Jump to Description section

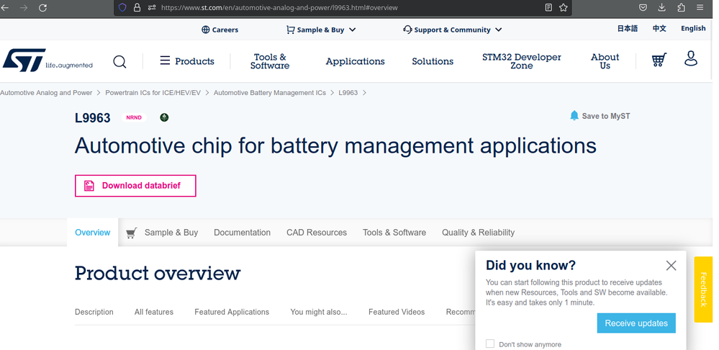94,312
